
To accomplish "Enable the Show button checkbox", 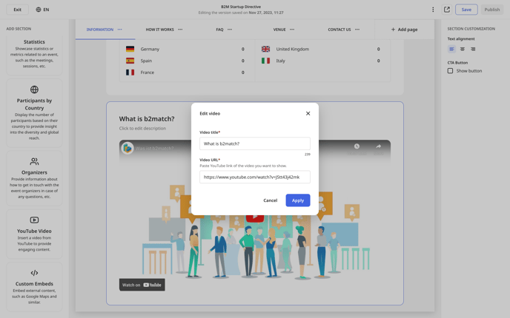I will click(x=450, y=71).
